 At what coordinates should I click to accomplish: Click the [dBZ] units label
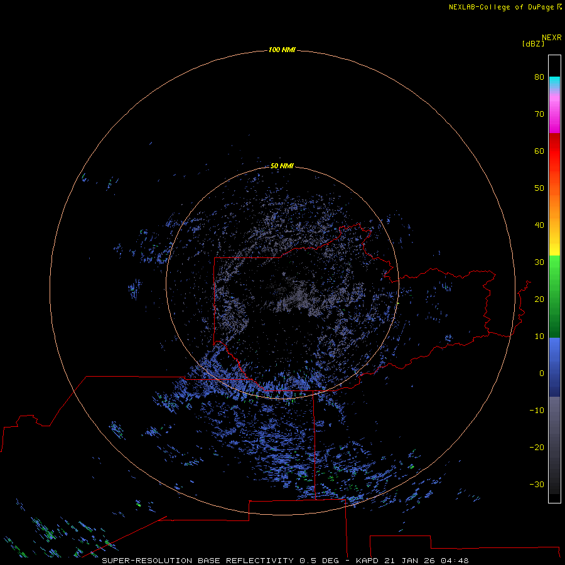(533, 44)
